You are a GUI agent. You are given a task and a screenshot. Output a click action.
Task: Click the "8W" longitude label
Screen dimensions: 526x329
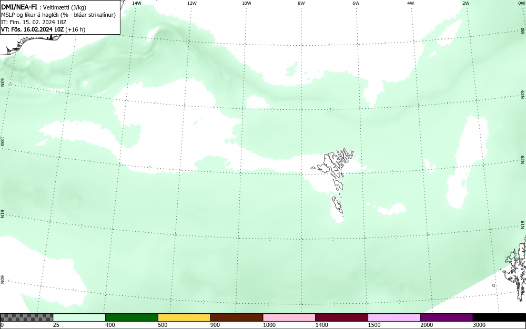pos(301,3)
